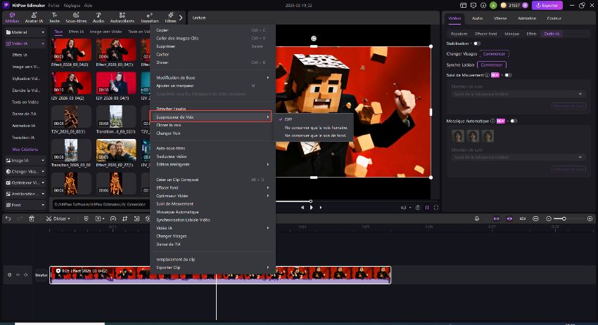Viewport: 598px width, 325px height.
Task: Click Commencer next to Changer Visages
Action: (495, 54)
